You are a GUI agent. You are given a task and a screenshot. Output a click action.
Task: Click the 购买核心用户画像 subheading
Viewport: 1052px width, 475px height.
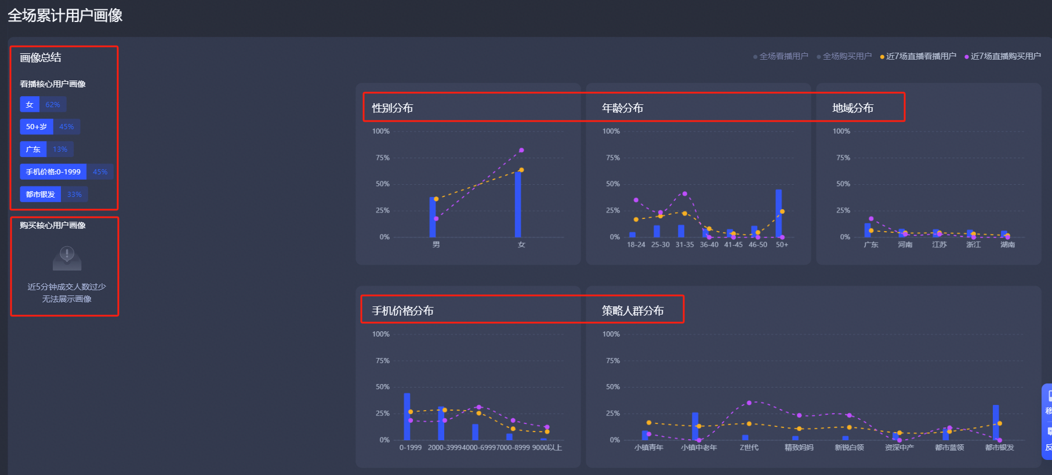(53, 225)
